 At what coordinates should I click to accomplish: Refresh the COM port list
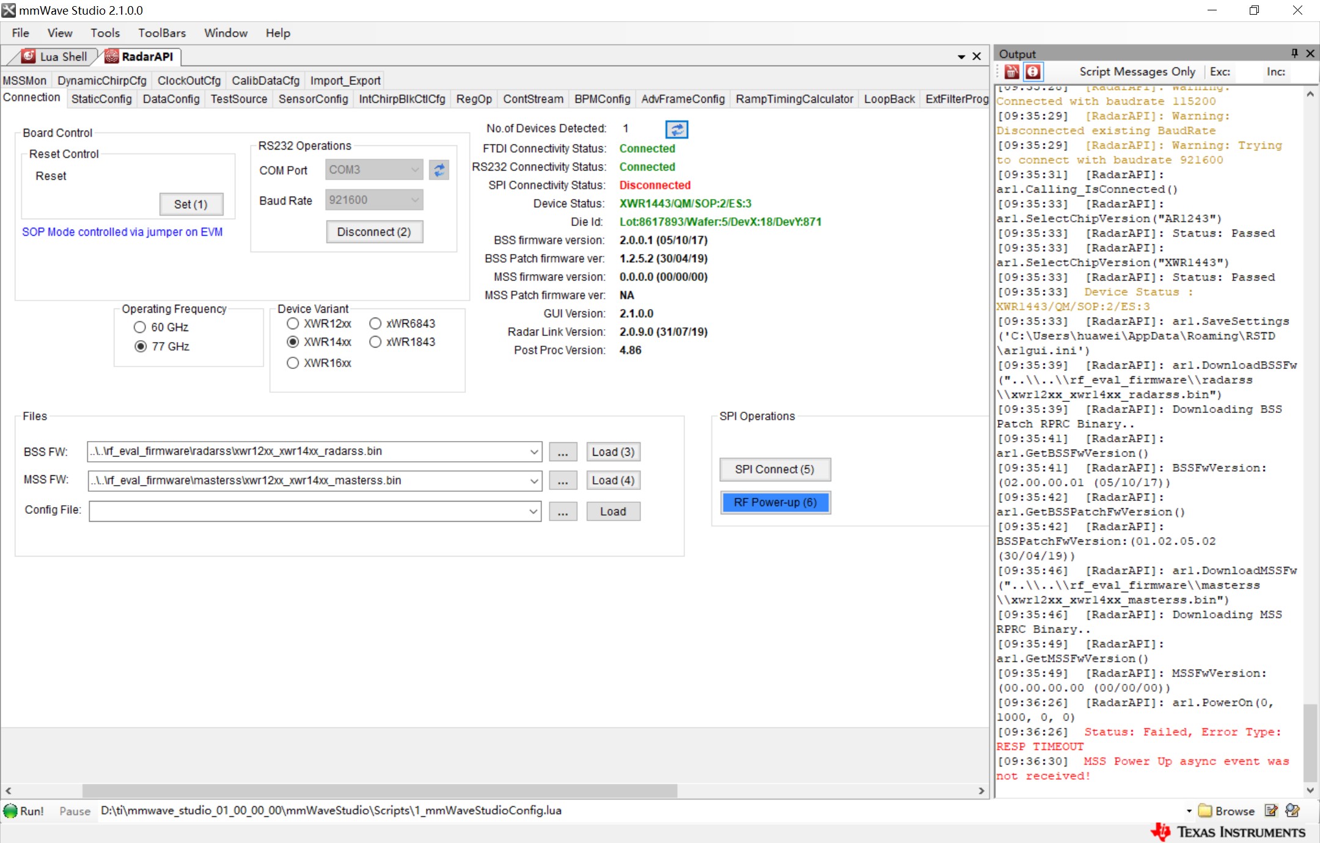pyautogui.click(x=439, y=170)
